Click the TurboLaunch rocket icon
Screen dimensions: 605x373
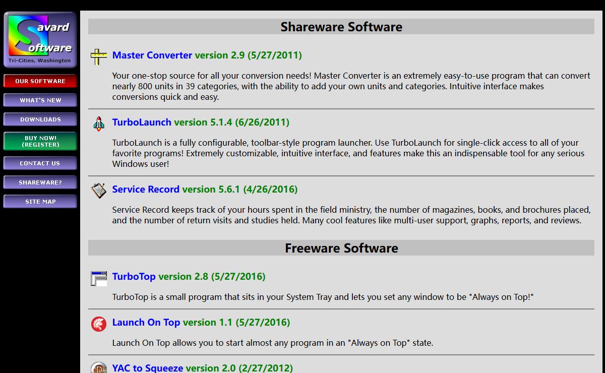point(99,123)
